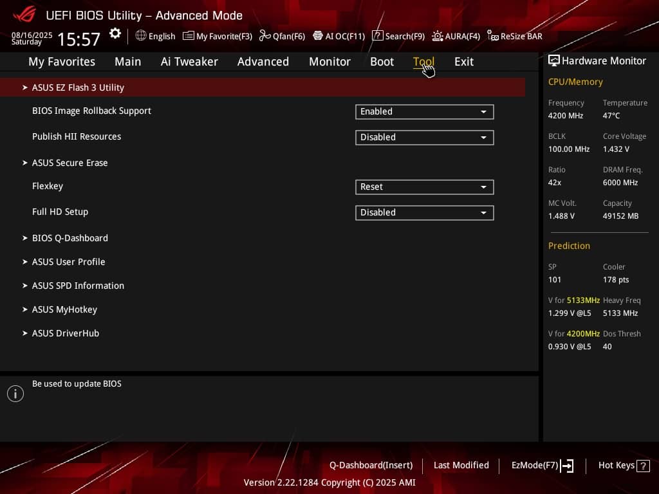The height and width of the screenshot is (494, 659).
Task: Select the Tool tab
Action: point(423,62)
